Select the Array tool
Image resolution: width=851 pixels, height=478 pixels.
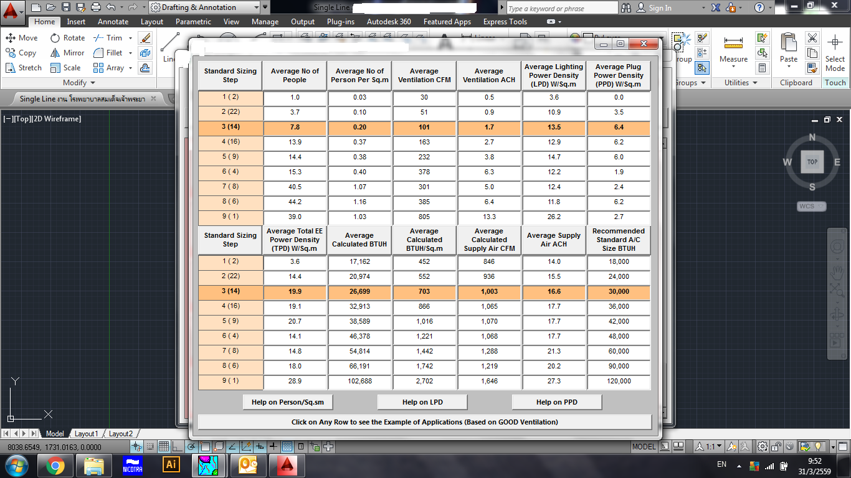click(108, 68)
